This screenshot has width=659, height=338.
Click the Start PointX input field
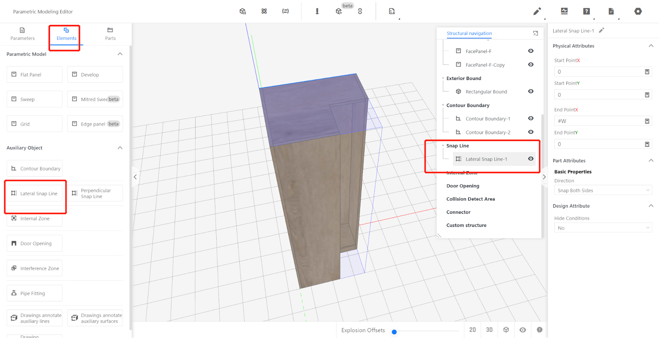tap(598, 72)
